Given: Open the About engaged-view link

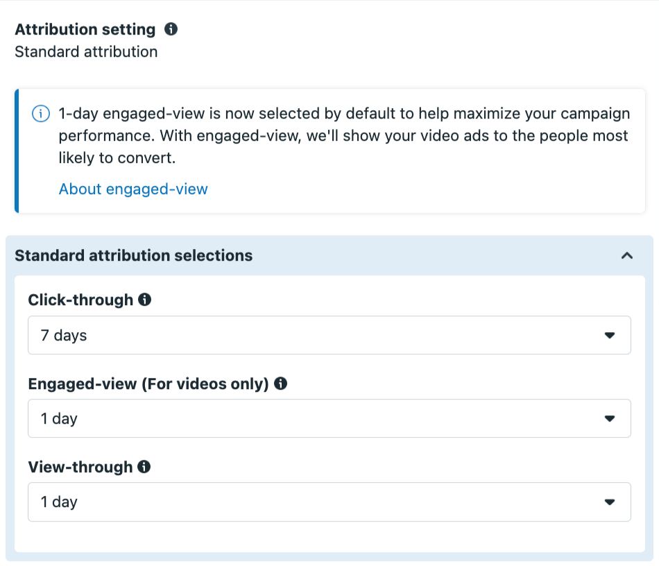Looking at the screenshot, I should coord(133,189).
